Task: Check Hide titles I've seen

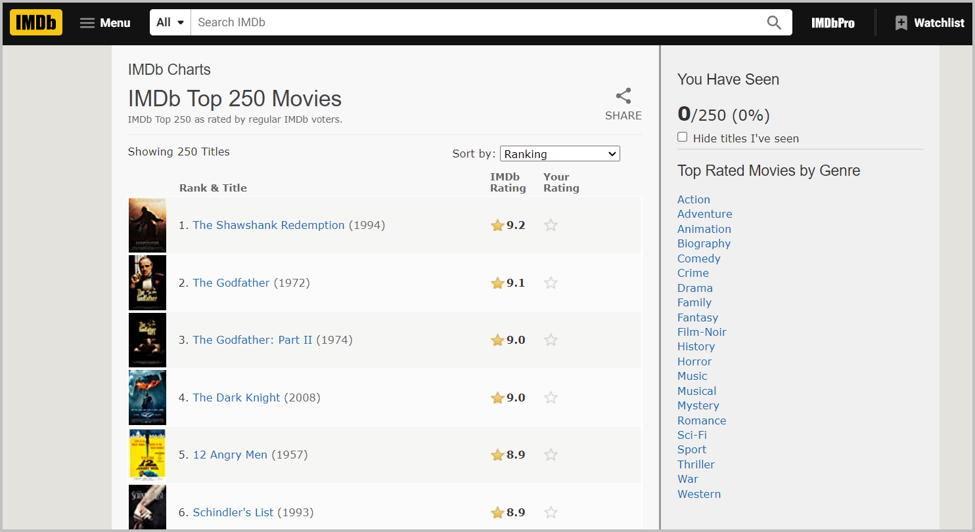Action: coord(683,137)
